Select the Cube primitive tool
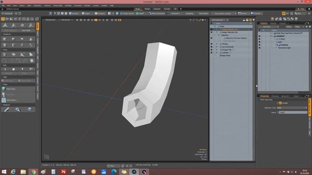312x175 pixels. point(5,39)
